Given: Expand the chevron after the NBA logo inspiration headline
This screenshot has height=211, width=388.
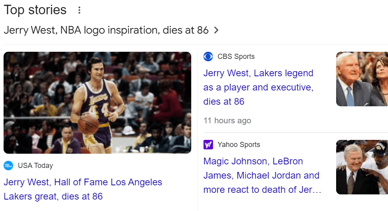Looking at the screenshot, I should 216,30.
